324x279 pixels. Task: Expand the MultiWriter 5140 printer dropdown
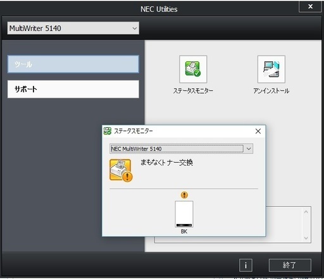click(x=73, y=28)
